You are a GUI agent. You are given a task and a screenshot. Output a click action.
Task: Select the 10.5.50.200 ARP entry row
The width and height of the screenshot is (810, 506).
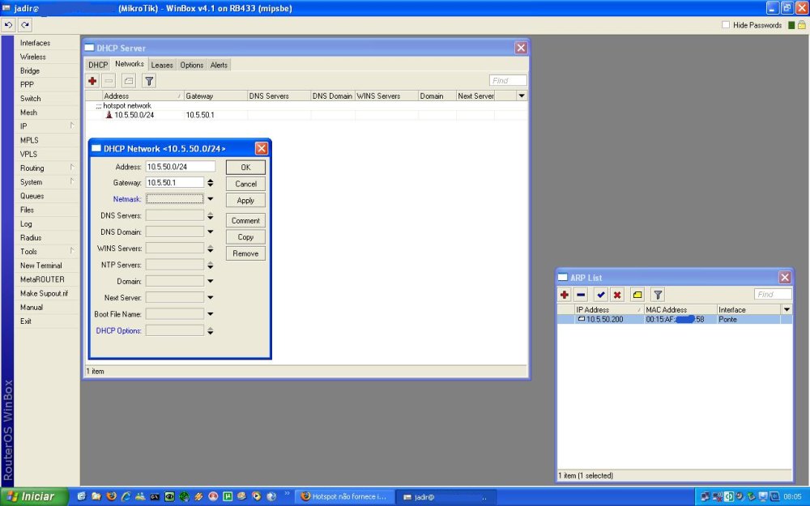(x=674, y=319)
